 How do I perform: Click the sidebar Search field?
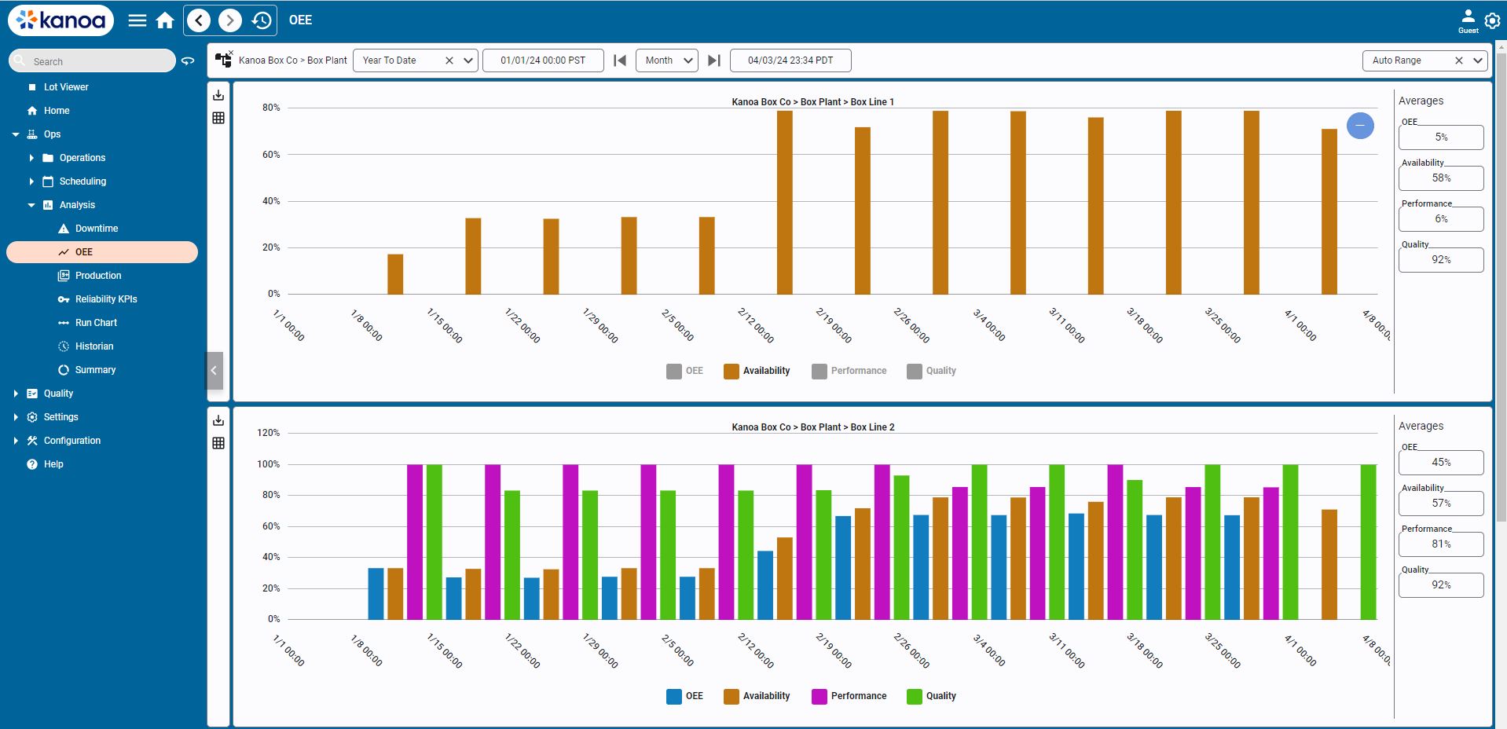(x=92, y=61)
